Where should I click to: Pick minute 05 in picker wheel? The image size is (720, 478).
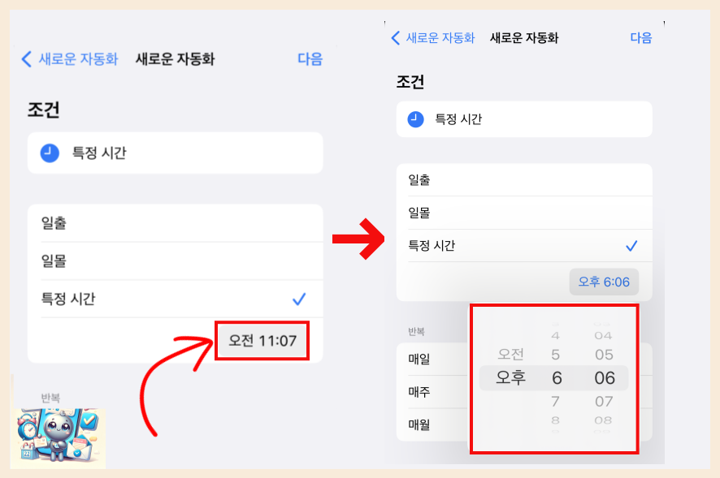pos(604,355)
